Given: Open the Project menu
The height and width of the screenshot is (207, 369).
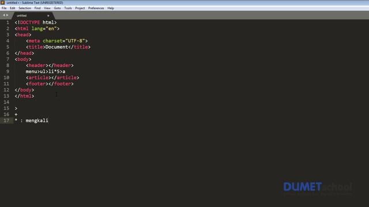Looking at the screenshot, I should click(80, 8).
